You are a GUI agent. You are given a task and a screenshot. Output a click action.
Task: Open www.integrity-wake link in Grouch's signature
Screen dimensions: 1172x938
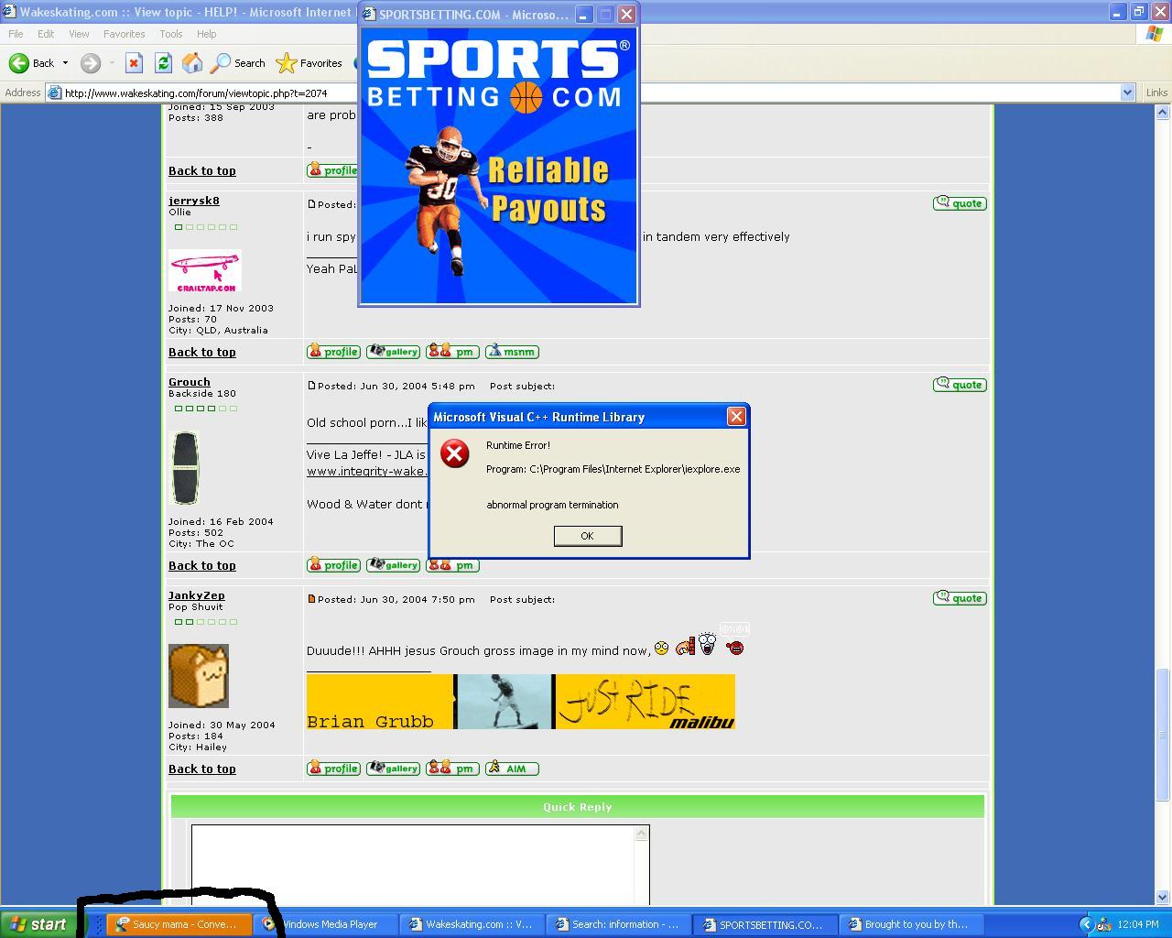pyautogui.click(x=367, y=471)
